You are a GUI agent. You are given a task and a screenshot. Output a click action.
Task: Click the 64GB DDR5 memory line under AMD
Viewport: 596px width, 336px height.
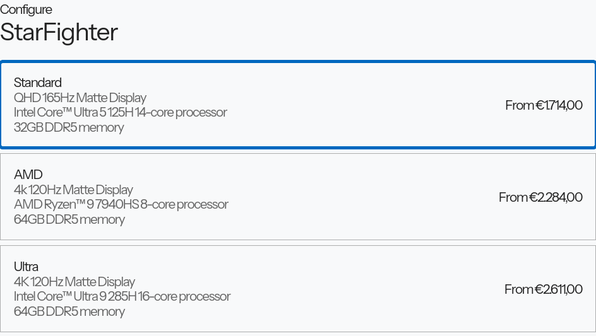(x=69, y=219)
